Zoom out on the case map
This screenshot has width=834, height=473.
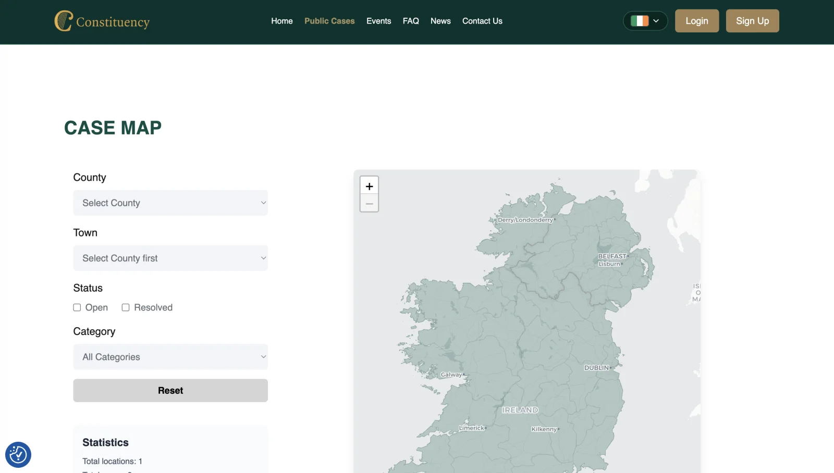tap(369, 203)
